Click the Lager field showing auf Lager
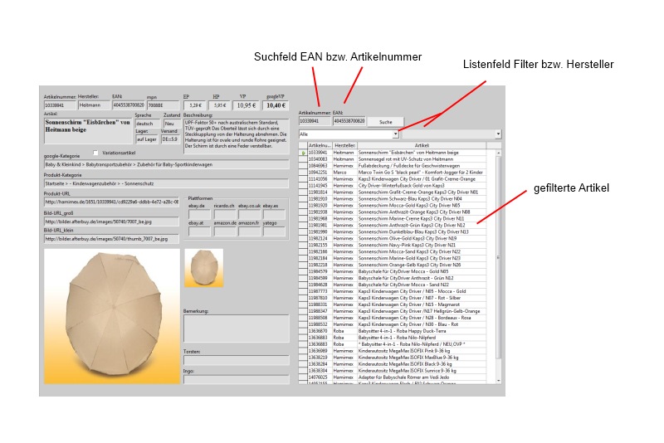 click(x=147, y=139)
